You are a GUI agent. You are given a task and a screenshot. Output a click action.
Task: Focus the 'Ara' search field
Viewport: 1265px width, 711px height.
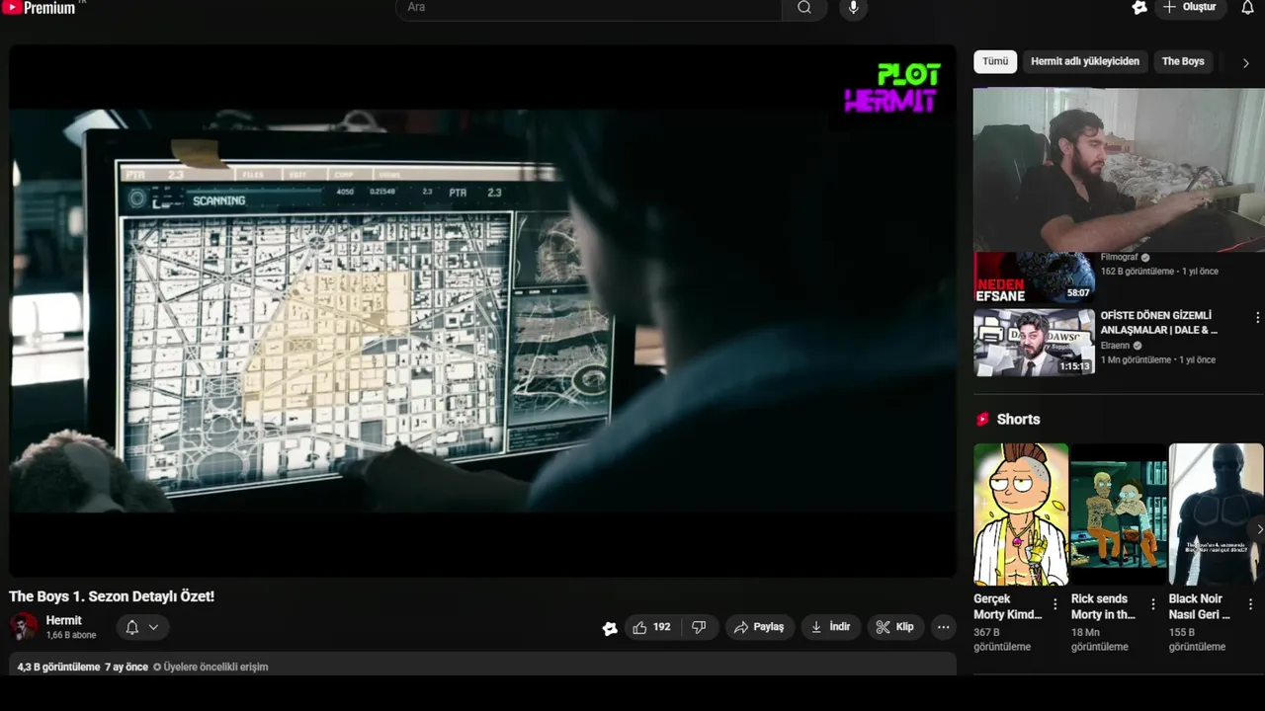click(x=589, y=8)
